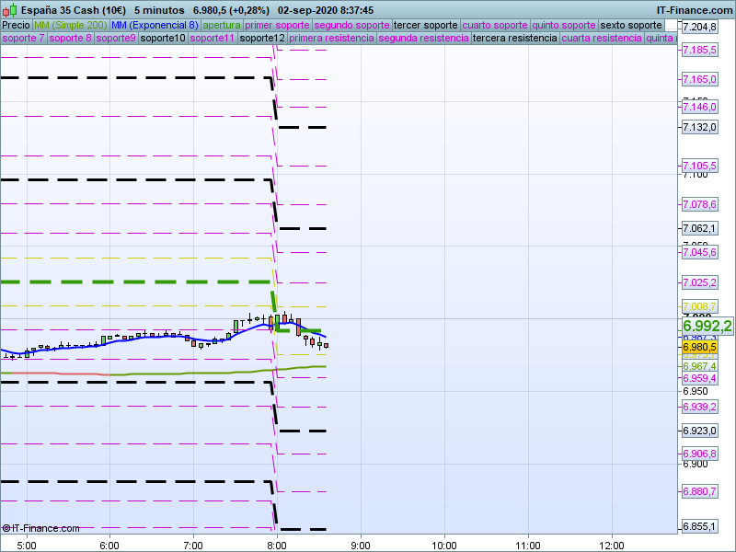
Task: Click the 7.025,2 price tag
Action: coord(699,282)
